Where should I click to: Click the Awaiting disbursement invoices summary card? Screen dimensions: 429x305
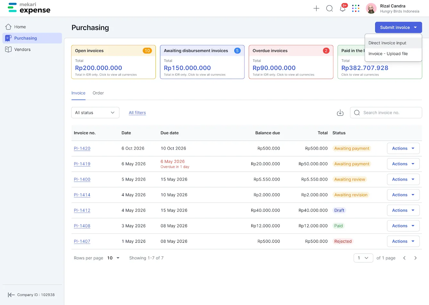pos(202,62)
